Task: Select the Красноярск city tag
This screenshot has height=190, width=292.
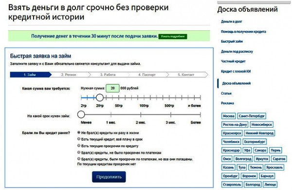Action: pos(232,133)
